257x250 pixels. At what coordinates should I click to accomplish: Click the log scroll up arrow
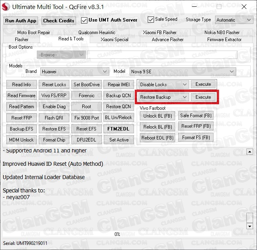click(x=250, y=152)
